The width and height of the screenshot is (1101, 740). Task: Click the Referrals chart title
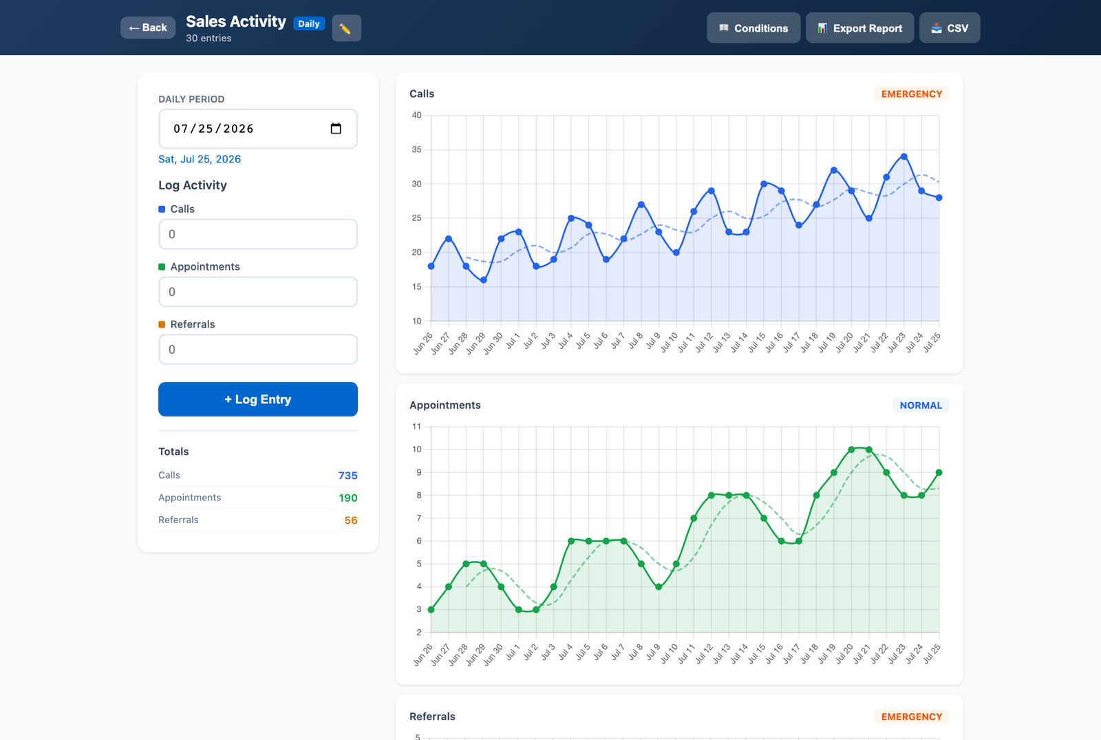click(432, 717)
